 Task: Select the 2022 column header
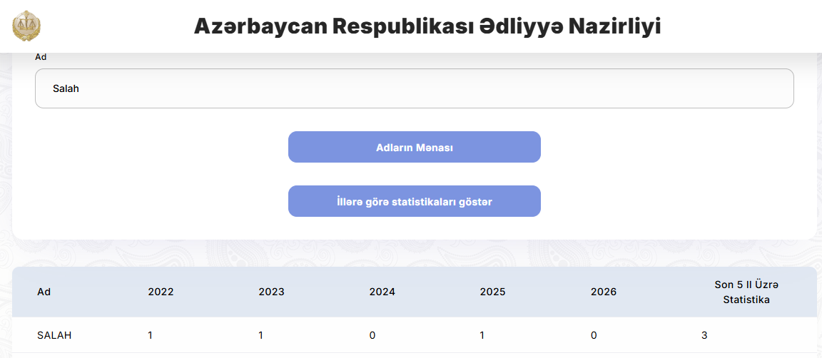[x=161, y=292]
